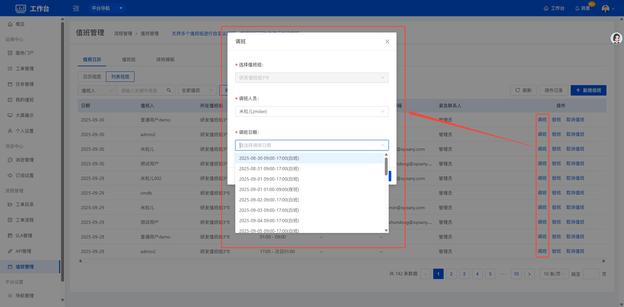Viewport: 624px width, 307px height.
Task: Switch to 日历视图 view toggle
Action: [92, 77]
